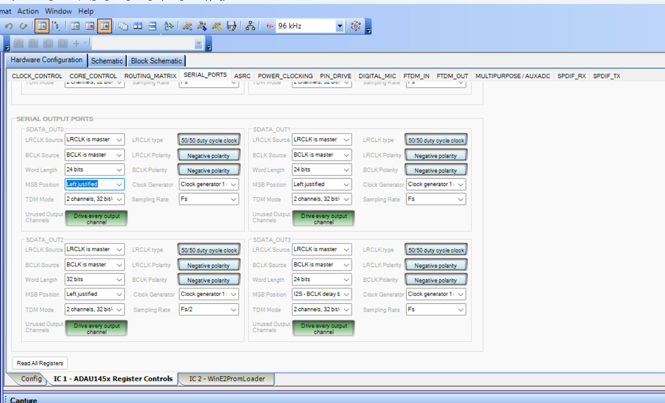
Task: Click the tile windows side-by-side icon
Action: (x=138, y=26)
